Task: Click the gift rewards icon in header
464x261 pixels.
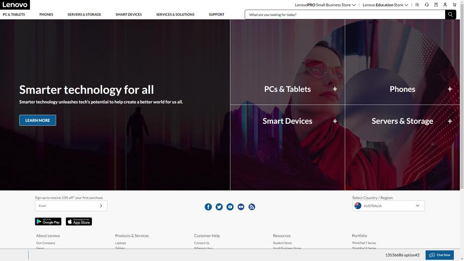Action: click(436, 5)
